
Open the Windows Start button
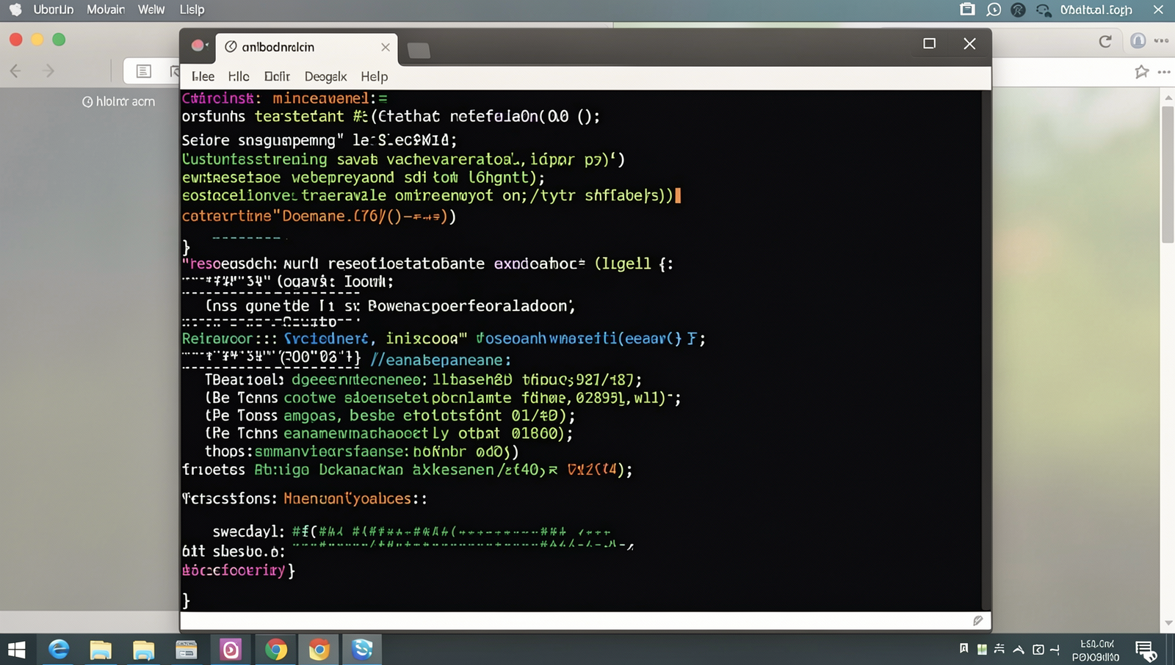(16, 650)
